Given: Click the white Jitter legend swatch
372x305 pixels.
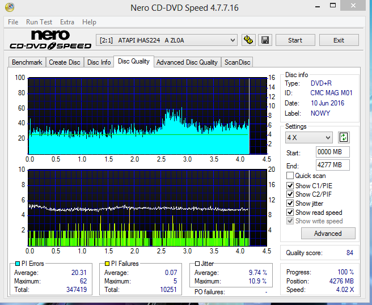Looking at the screenshot, I should (197, 264).
